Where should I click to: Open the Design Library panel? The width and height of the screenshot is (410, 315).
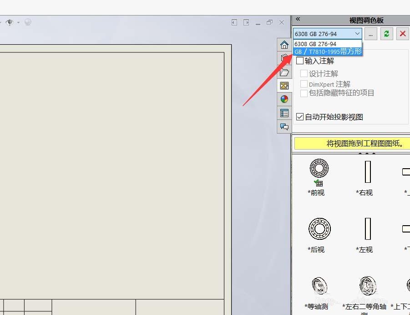(284, 58)
